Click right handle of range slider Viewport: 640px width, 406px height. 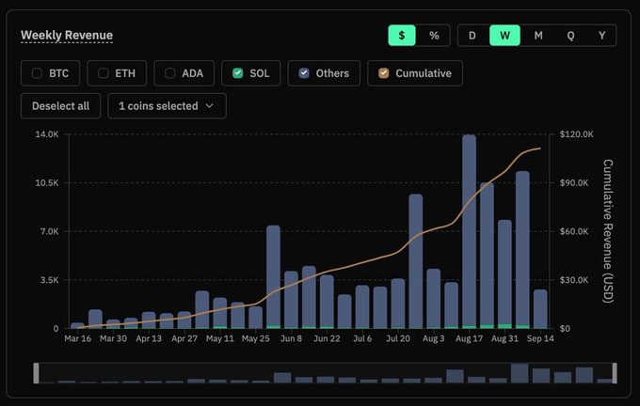coord(615,373)
